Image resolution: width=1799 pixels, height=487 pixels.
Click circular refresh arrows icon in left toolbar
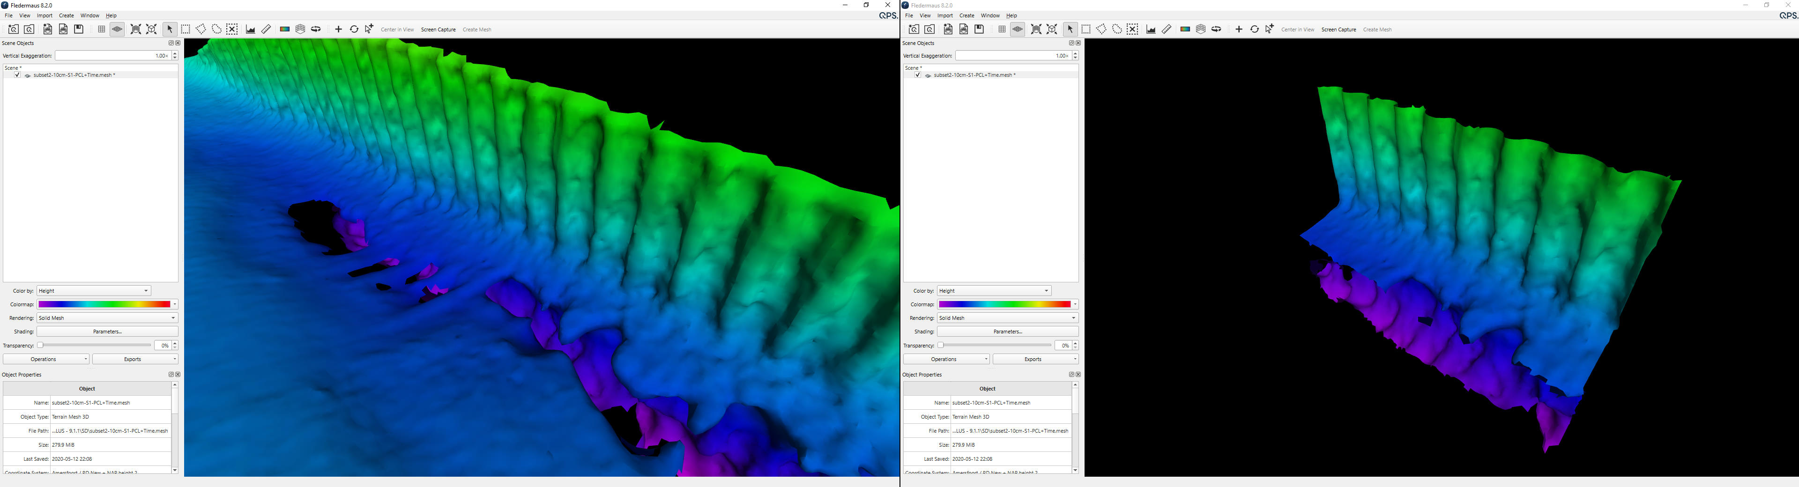354,30
